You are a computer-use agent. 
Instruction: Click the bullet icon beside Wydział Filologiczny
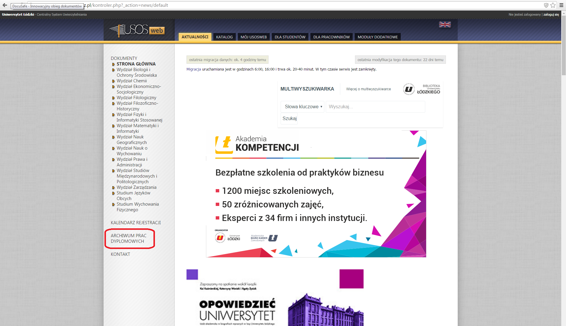113,98
